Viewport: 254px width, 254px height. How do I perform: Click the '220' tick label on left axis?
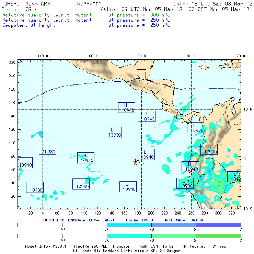(x=12, y=62)
